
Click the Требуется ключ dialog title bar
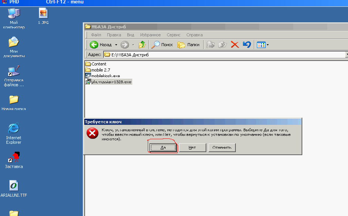click(x=193, y=122)
